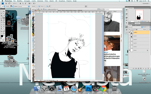Screen dimensions: 151x94
Task: Select the Magic Wand tool
Action: click(x=4, y=14)
